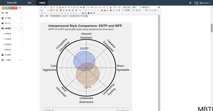Click the editor fullscreen icon at toolbar end
The image size is (213, 111).
click(x=159, y=7)
